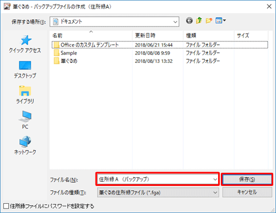
Task: Click the ファイル フォルダー type in Sample row
Action: pyautogui.click(x=203, y=53)
